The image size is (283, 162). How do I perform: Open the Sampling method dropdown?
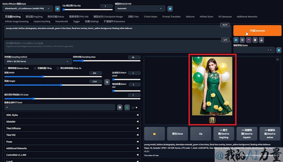click(38, 62)
